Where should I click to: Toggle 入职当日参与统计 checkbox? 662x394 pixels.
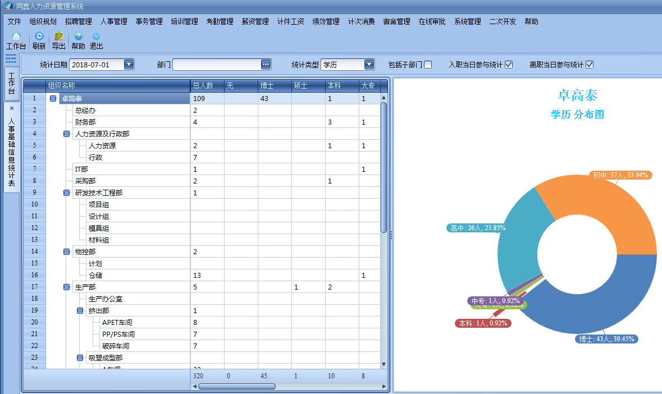point(509,65)
